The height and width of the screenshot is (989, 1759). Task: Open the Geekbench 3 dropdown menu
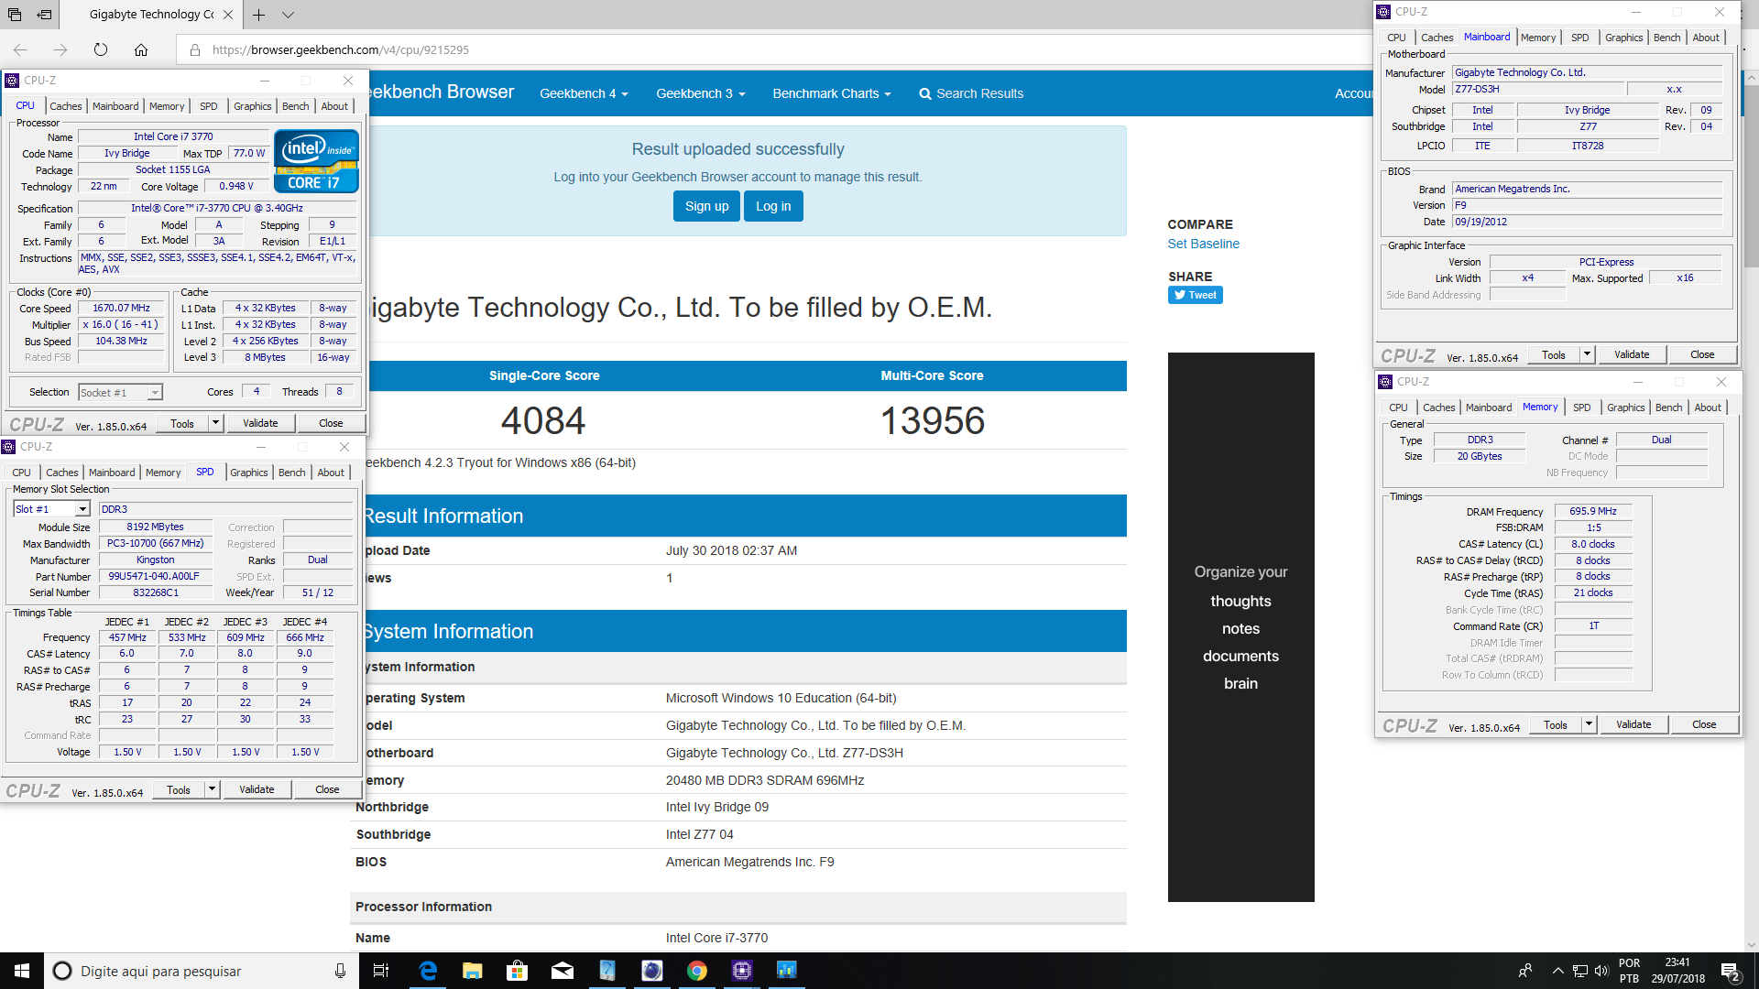point(701,93)
